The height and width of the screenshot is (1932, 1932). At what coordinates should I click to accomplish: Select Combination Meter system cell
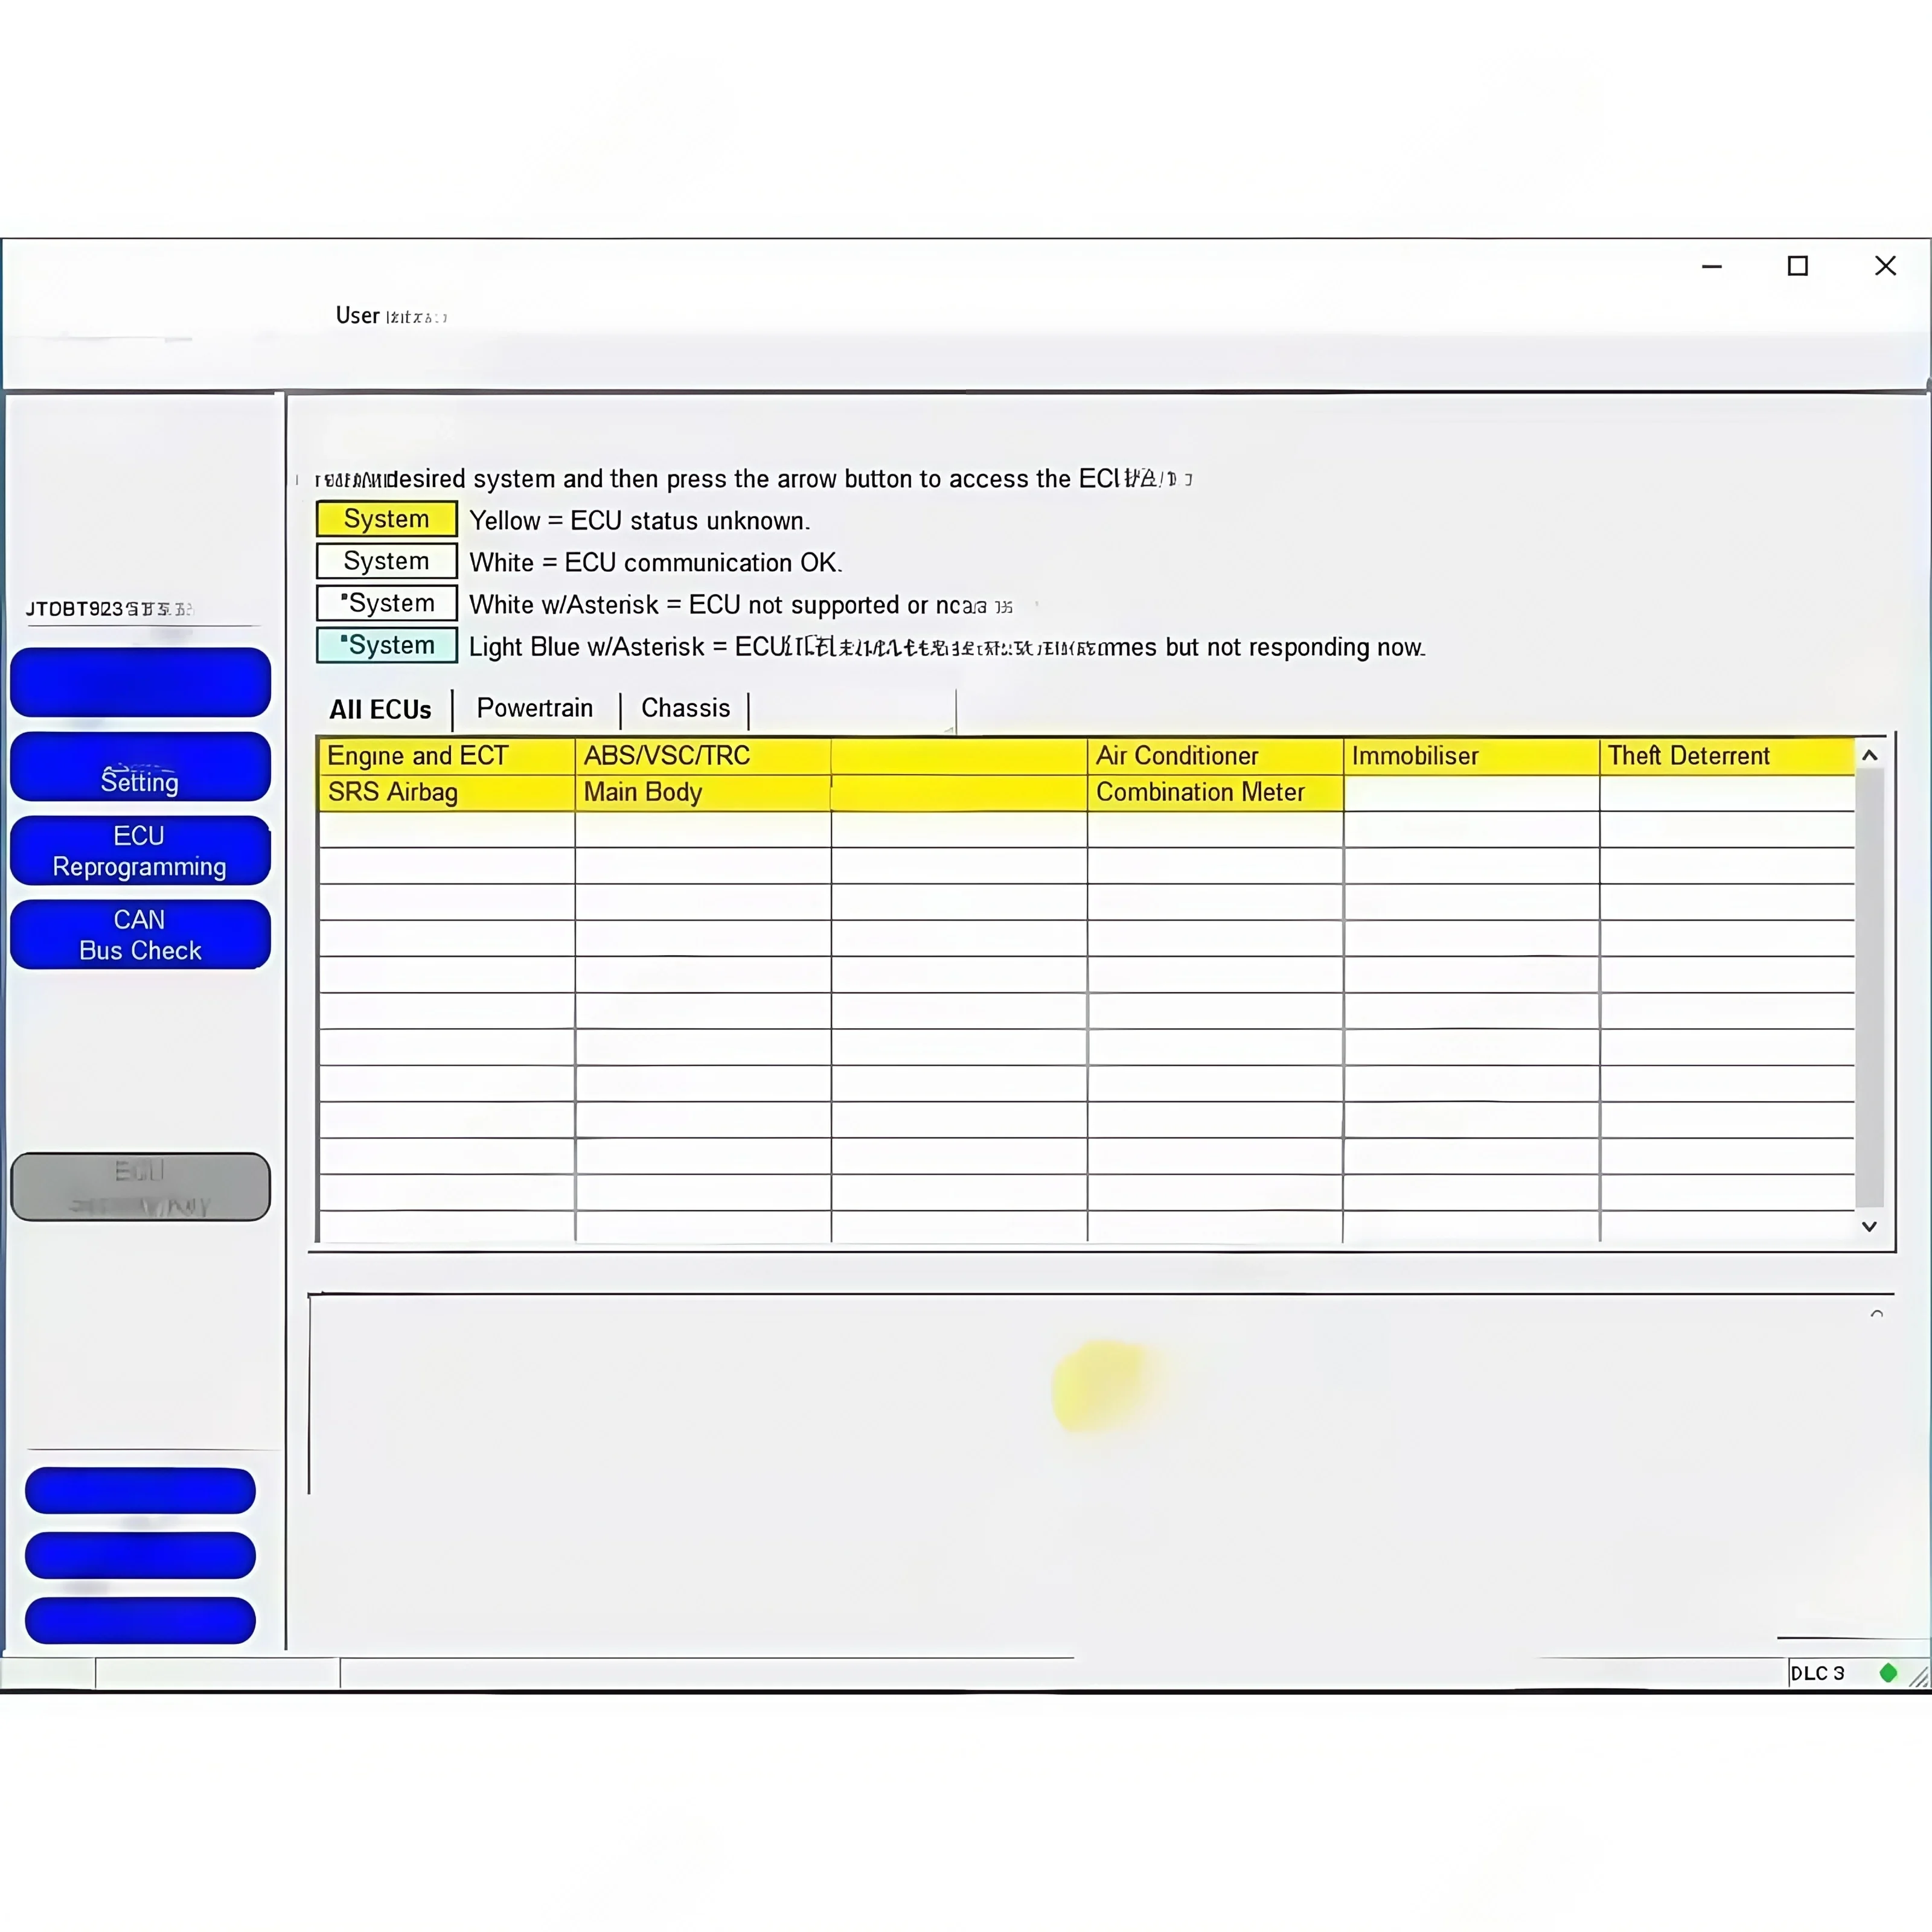coord(1215,792)
